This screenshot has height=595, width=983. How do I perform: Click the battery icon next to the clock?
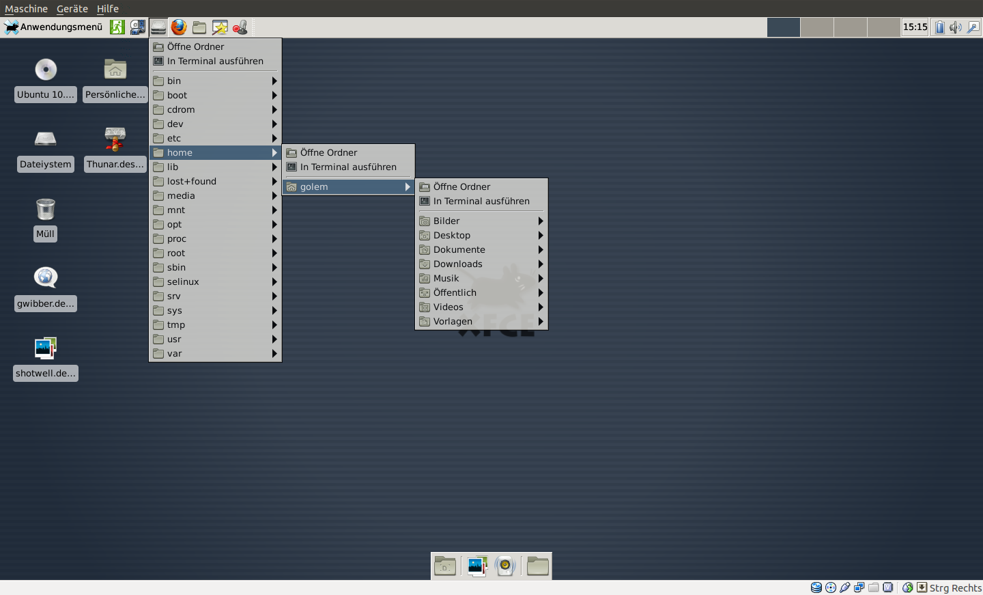(x=939, y=27)
